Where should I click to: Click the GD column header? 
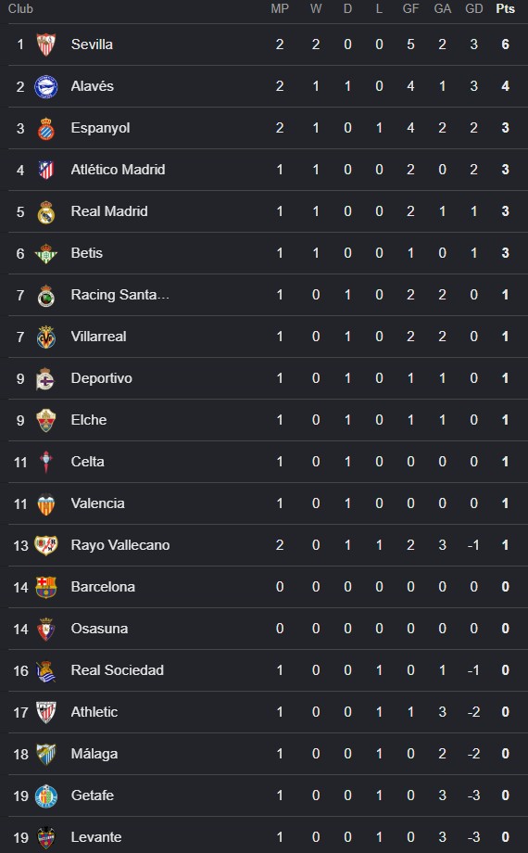click(474, 8)
